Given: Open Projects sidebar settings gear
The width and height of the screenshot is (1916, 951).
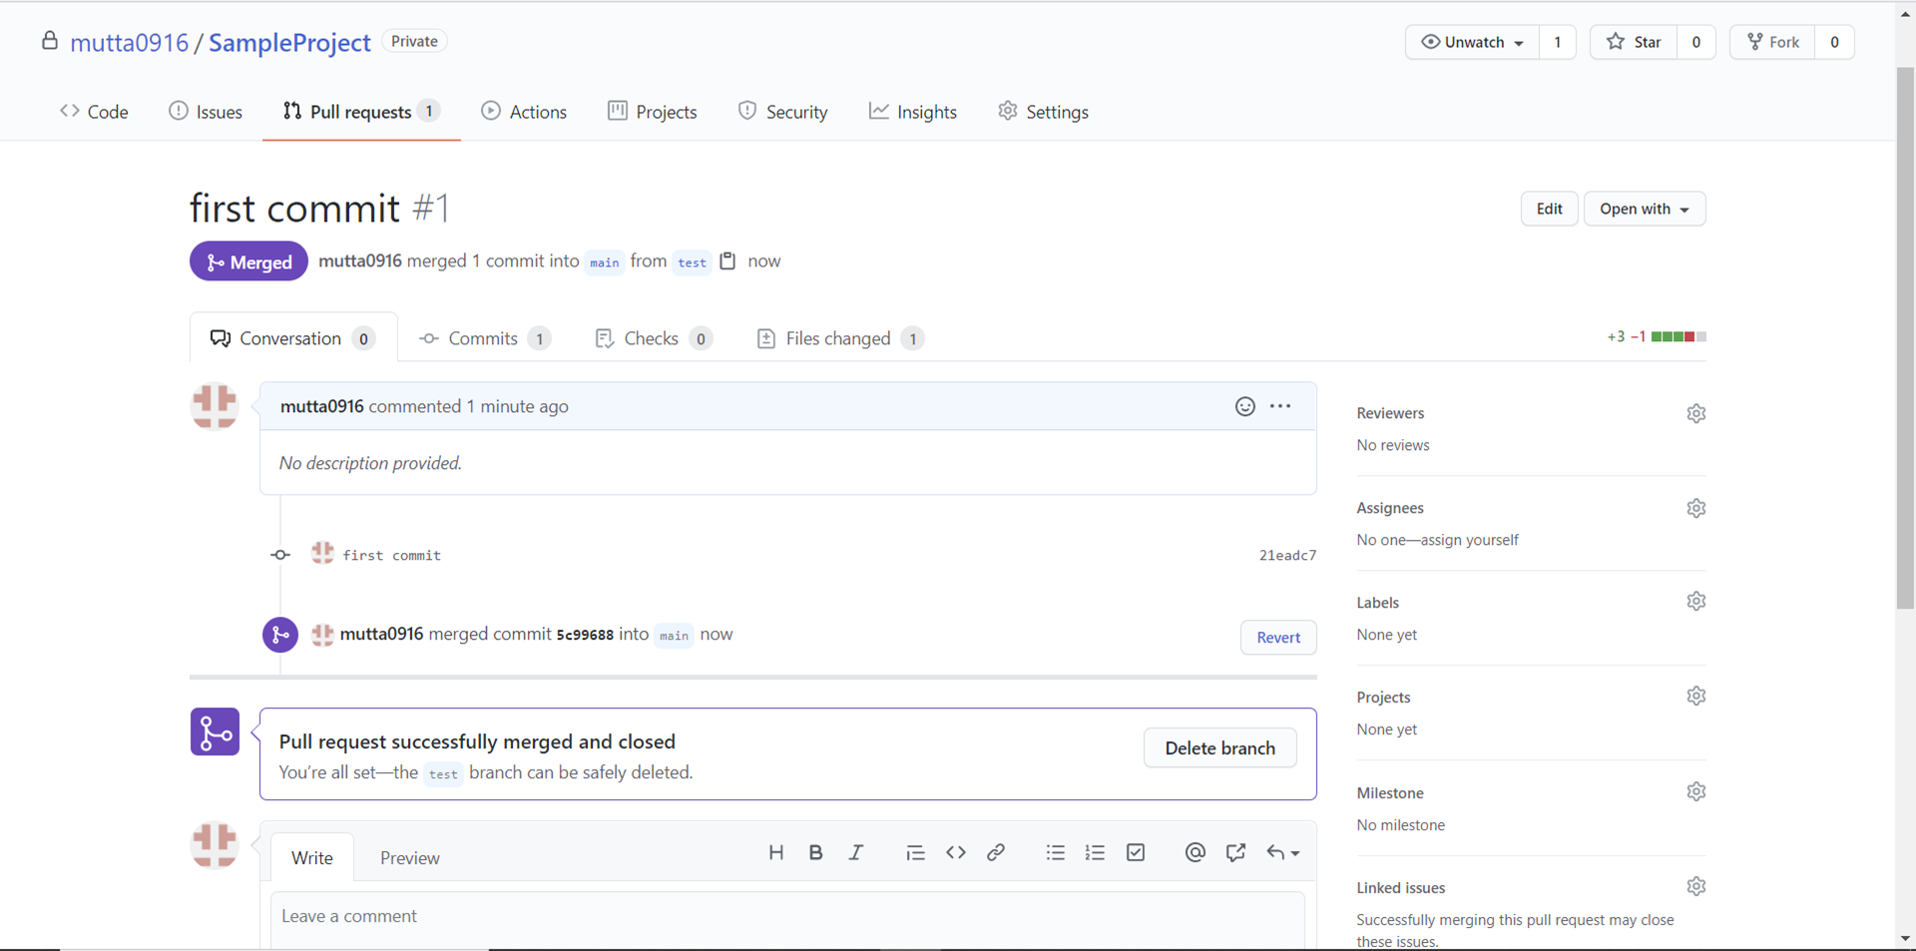Looking at the screenshot, I should coord(1695,696).
